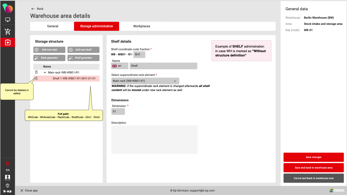Viewport: 347px width, 195px height.
Task: Open the monitor dashboard icon in sidebar
Action: (8, 20)
